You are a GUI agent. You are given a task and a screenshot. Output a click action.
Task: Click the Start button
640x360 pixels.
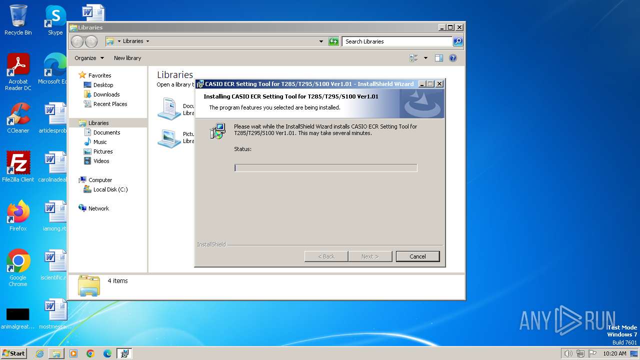click(x=13, y=353)
